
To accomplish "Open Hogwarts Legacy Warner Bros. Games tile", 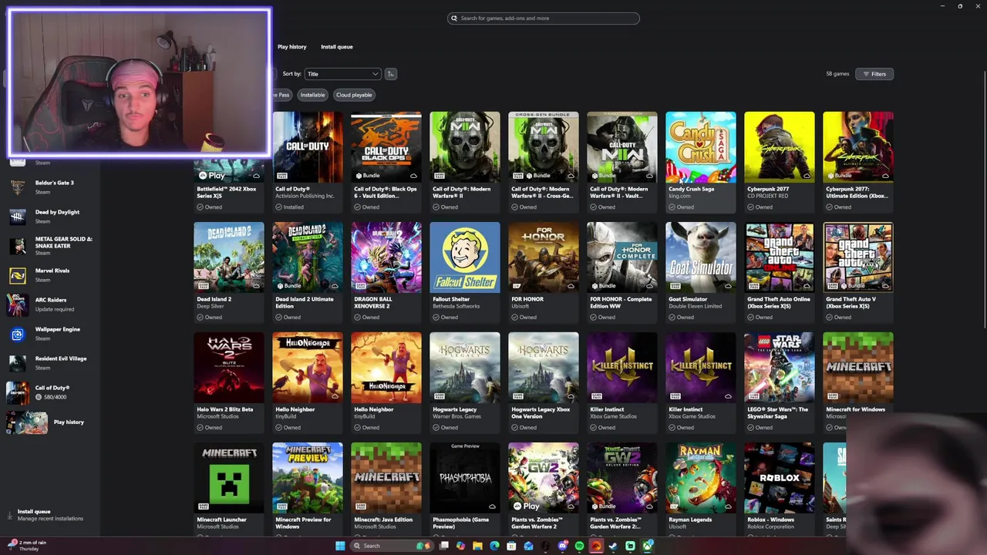I will (x=465, y=382).
